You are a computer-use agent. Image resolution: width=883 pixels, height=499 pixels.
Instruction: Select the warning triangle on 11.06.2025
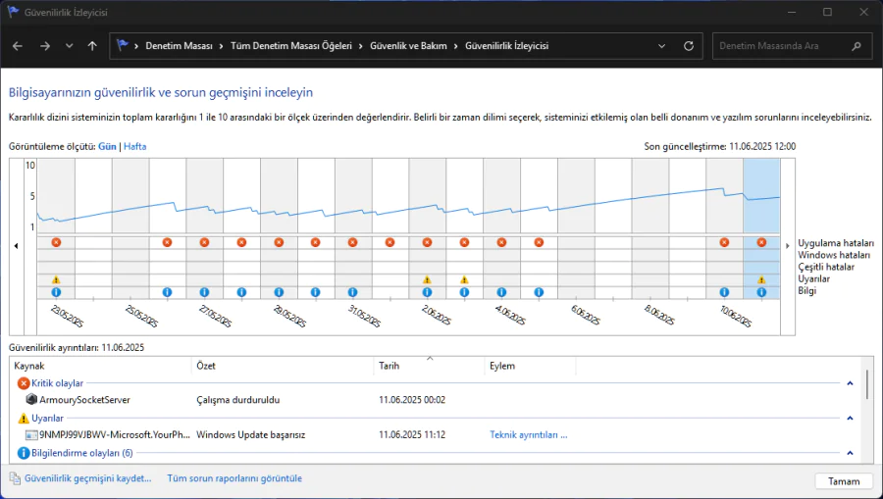761,279
